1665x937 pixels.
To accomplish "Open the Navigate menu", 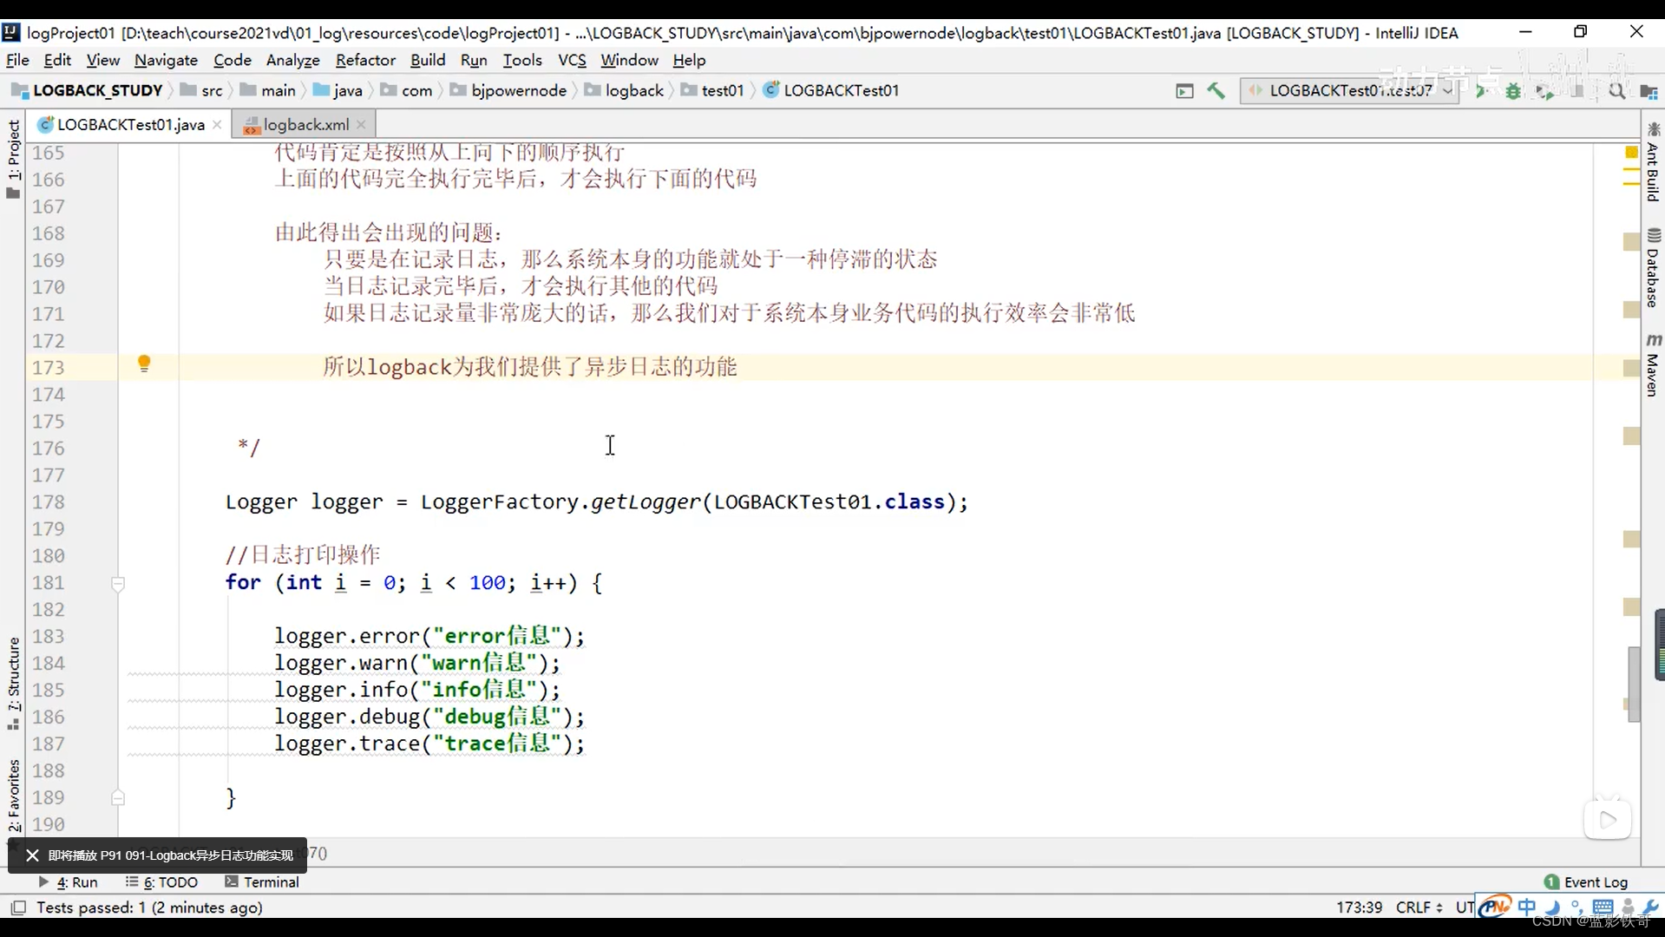I will pyautogui.click(x=166, y=60).
